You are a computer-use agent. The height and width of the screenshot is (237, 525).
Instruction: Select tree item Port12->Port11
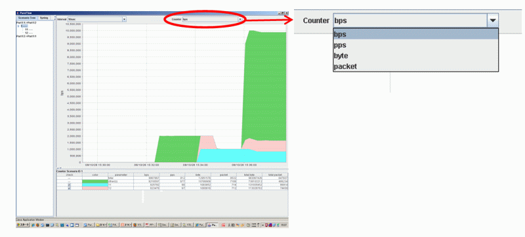[x=26, y=36]
